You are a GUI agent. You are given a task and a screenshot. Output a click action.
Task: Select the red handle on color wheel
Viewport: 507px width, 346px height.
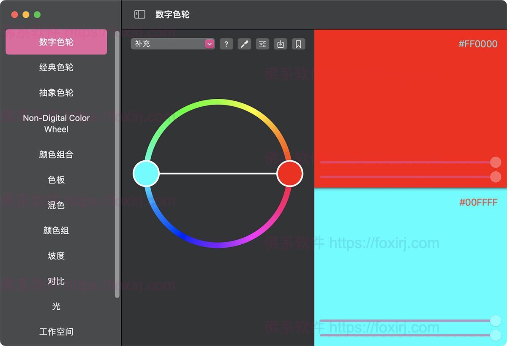289,173
